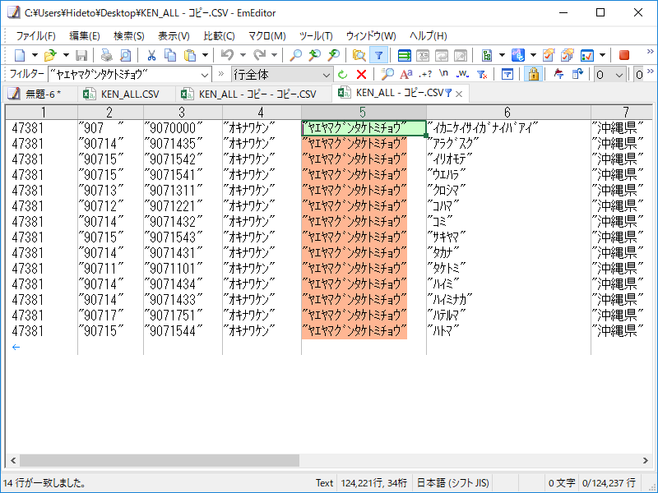Open Find in Files icon
The width and height of the screenshot is (658, 493).
pos(359,55)
